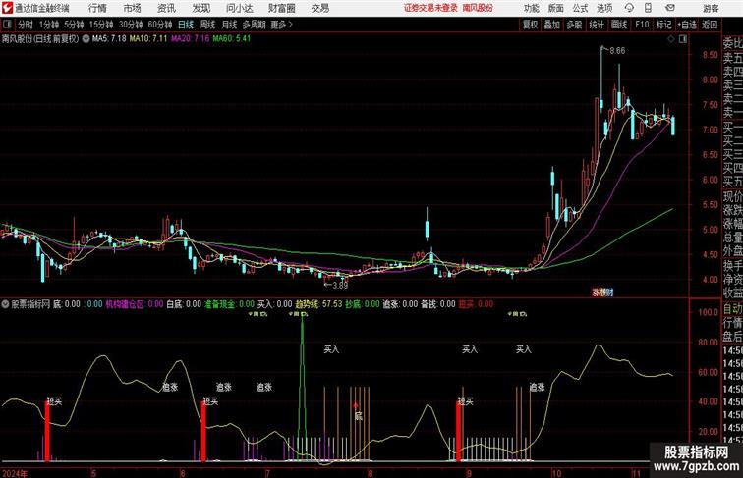The width and height of the screenshot is (743, 478).
Task: Click the MA20: 7.16 label
Action: tap(190, 39)
